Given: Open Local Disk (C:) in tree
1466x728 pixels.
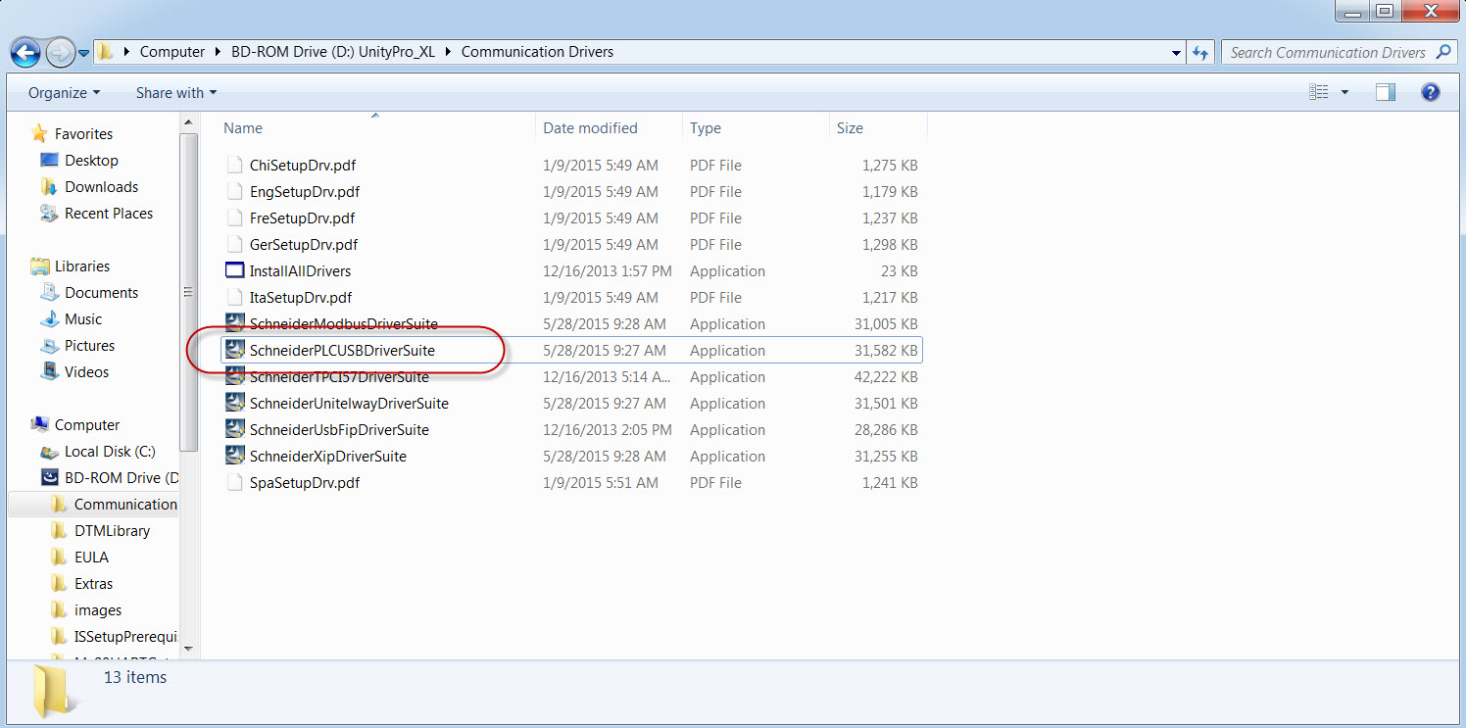Looking at the screenshot, I should (x=110, y=451).
